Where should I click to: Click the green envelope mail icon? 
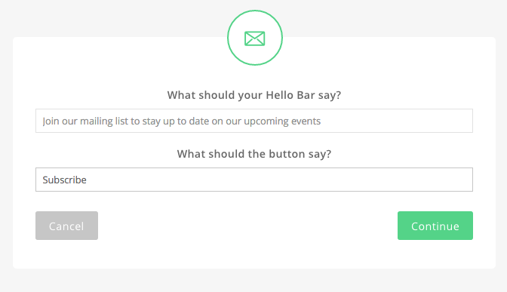click(x=255, y=38)
